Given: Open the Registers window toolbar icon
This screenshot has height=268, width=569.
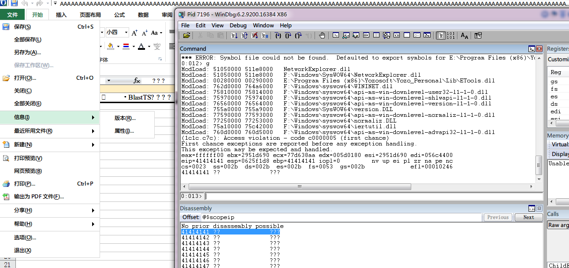Looking at the screenshot, I should [x=366, y=35].
